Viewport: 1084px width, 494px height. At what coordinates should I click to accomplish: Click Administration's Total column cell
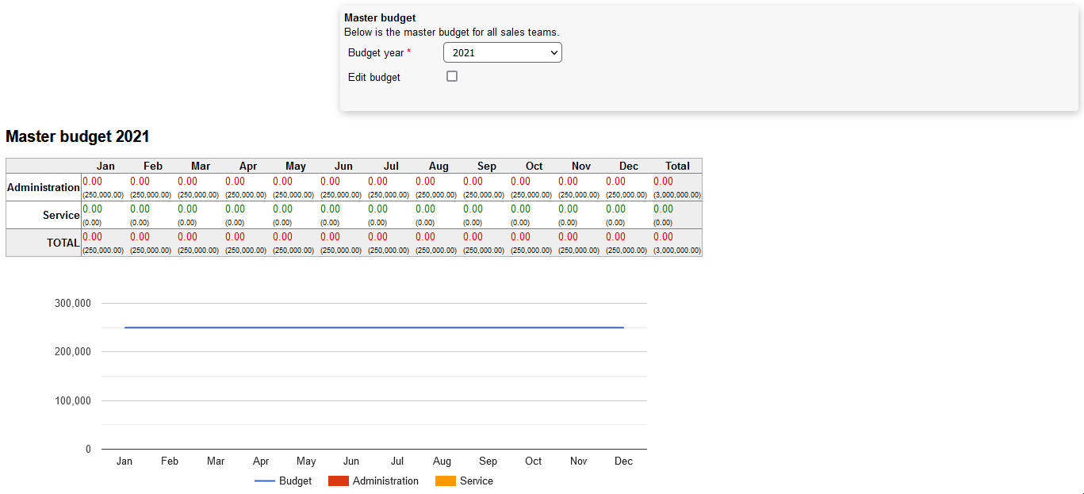(664, 182)
